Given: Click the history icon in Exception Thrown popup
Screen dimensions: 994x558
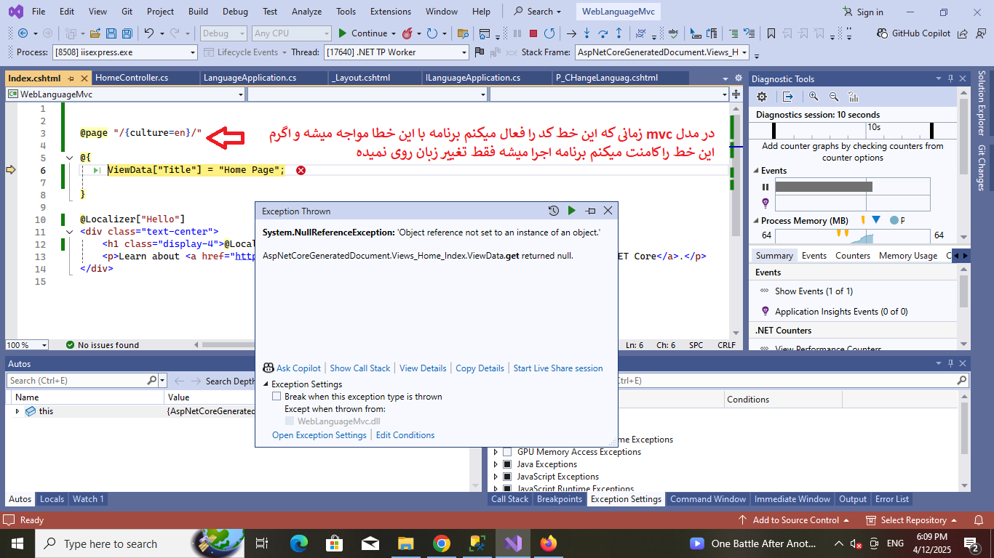Looking at the screenshot, I should (x=554, y=211).
